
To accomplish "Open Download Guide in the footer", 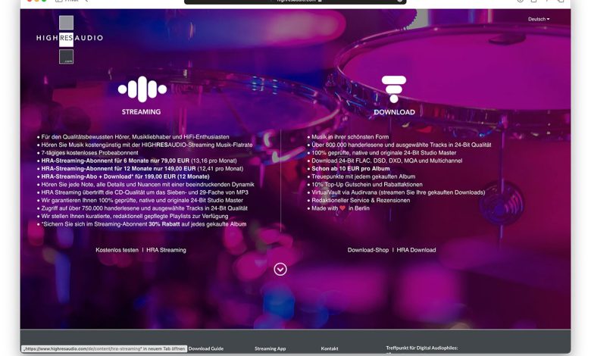I will 206,348.
